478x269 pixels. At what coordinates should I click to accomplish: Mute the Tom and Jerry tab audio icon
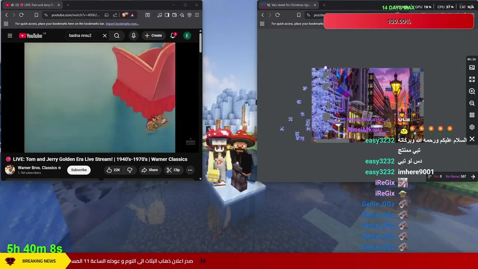12,5
